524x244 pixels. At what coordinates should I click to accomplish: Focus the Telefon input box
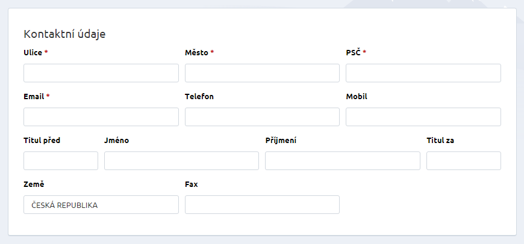pos(262,117)
